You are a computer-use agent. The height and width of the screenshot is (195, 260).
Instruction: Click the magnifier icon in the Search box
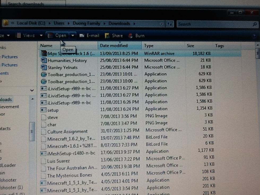click(254, 24)
